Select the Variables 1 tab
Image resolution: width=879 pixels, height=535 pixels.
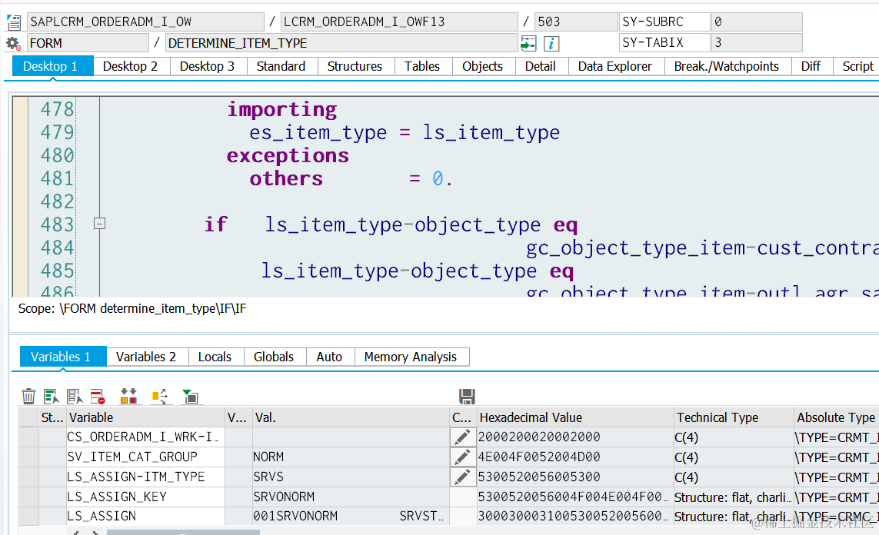coord(63,357)
